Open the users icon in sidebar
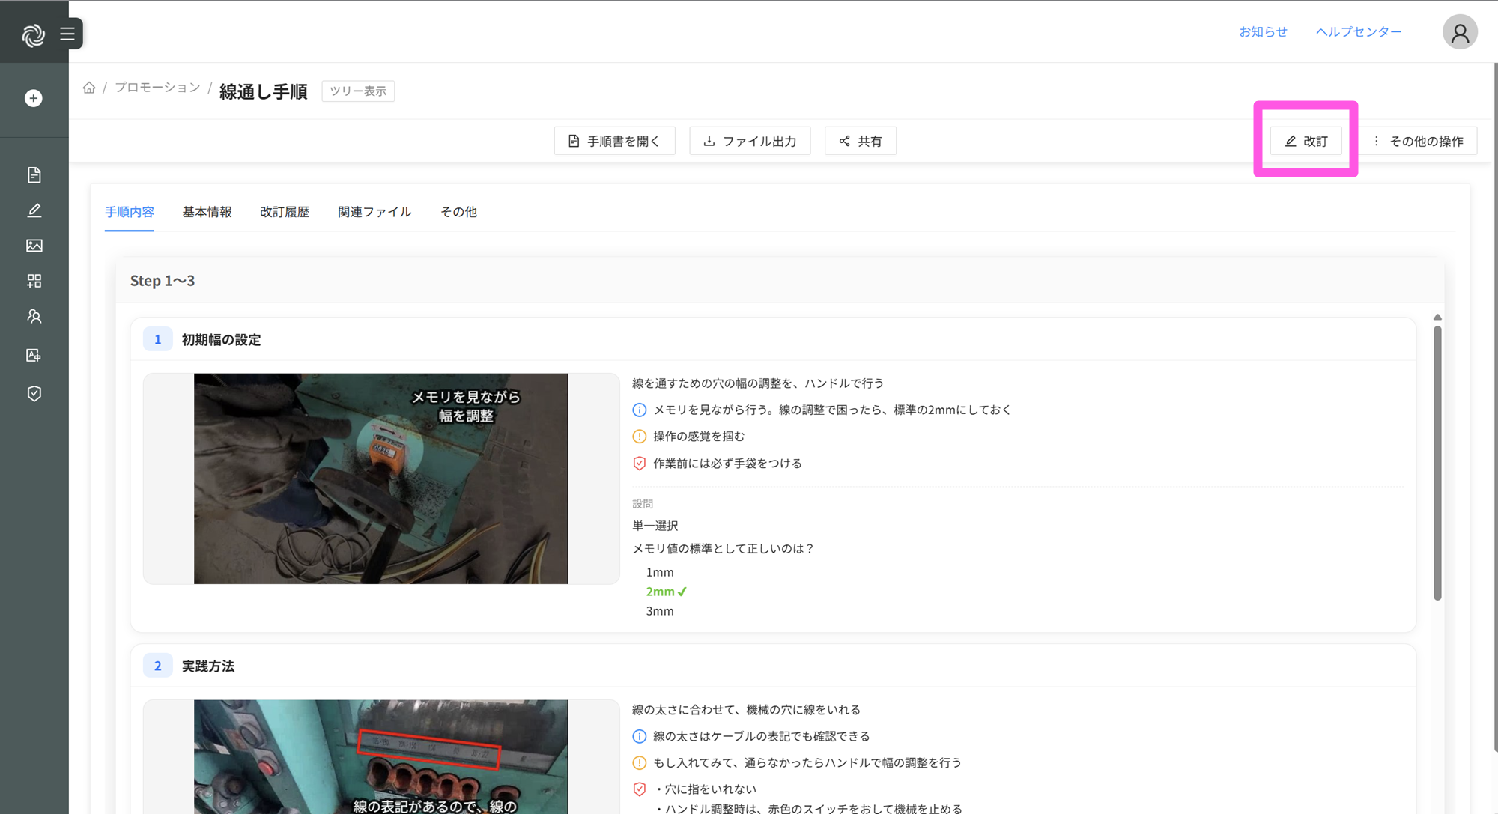 [34, 316]
